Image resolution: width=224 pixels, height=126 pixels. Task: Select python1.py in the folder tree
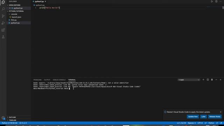[x=15, y=23]
